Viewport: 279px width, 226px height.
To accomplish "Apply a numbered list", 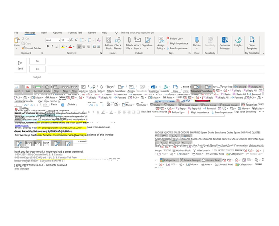I will tap(89, 40).
